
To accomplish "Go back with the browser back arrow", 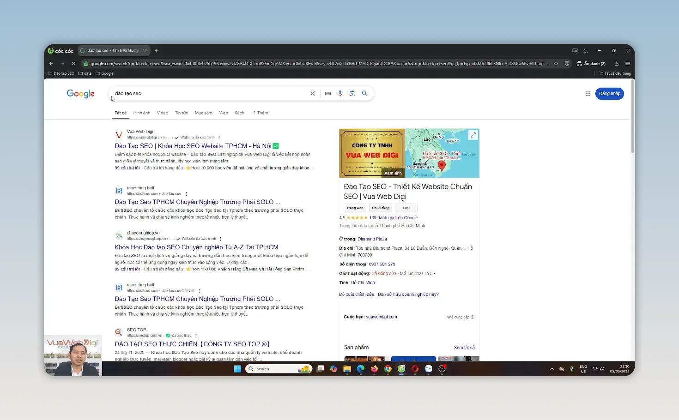I will click(51, 63).
